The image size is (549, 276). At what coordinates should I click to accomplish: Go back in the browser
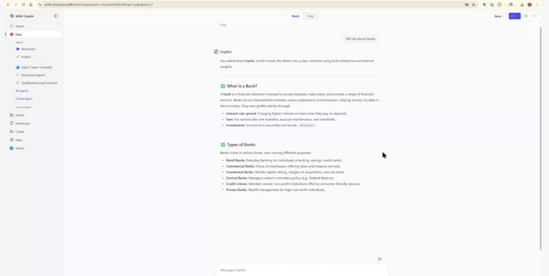point(8,4)
